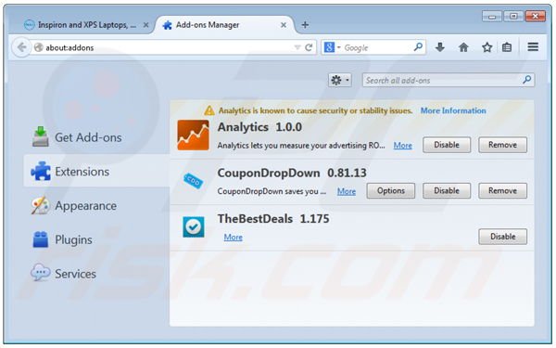Open the tools gear dropdown
The height and width of the screenshot is (348, 556).
[340, 80]
